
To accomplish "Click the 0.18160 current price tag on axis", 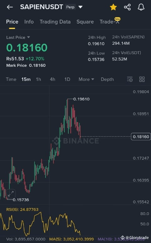I will point(141,137).
